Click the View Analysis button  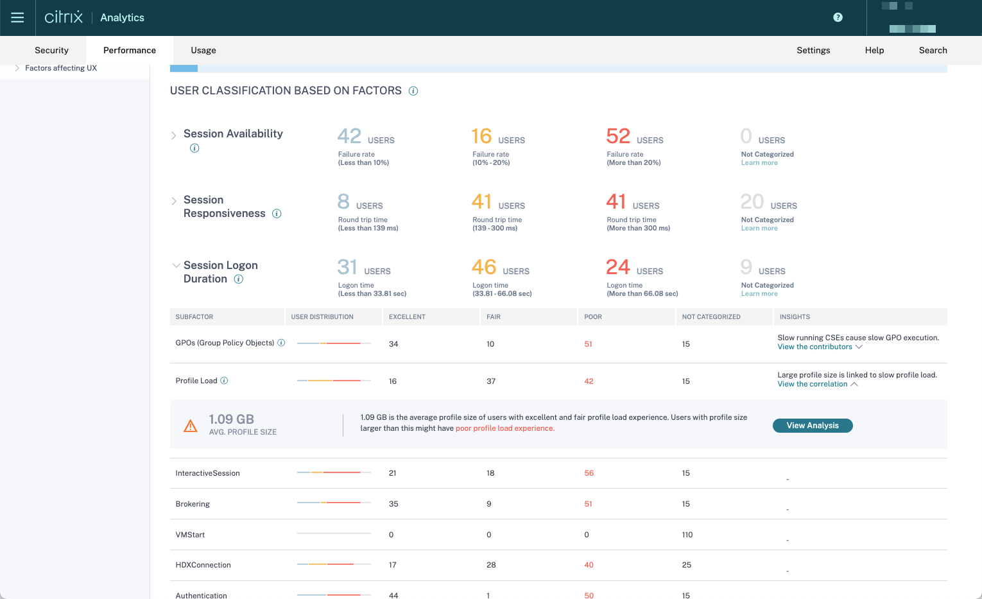tap(812, 426)
